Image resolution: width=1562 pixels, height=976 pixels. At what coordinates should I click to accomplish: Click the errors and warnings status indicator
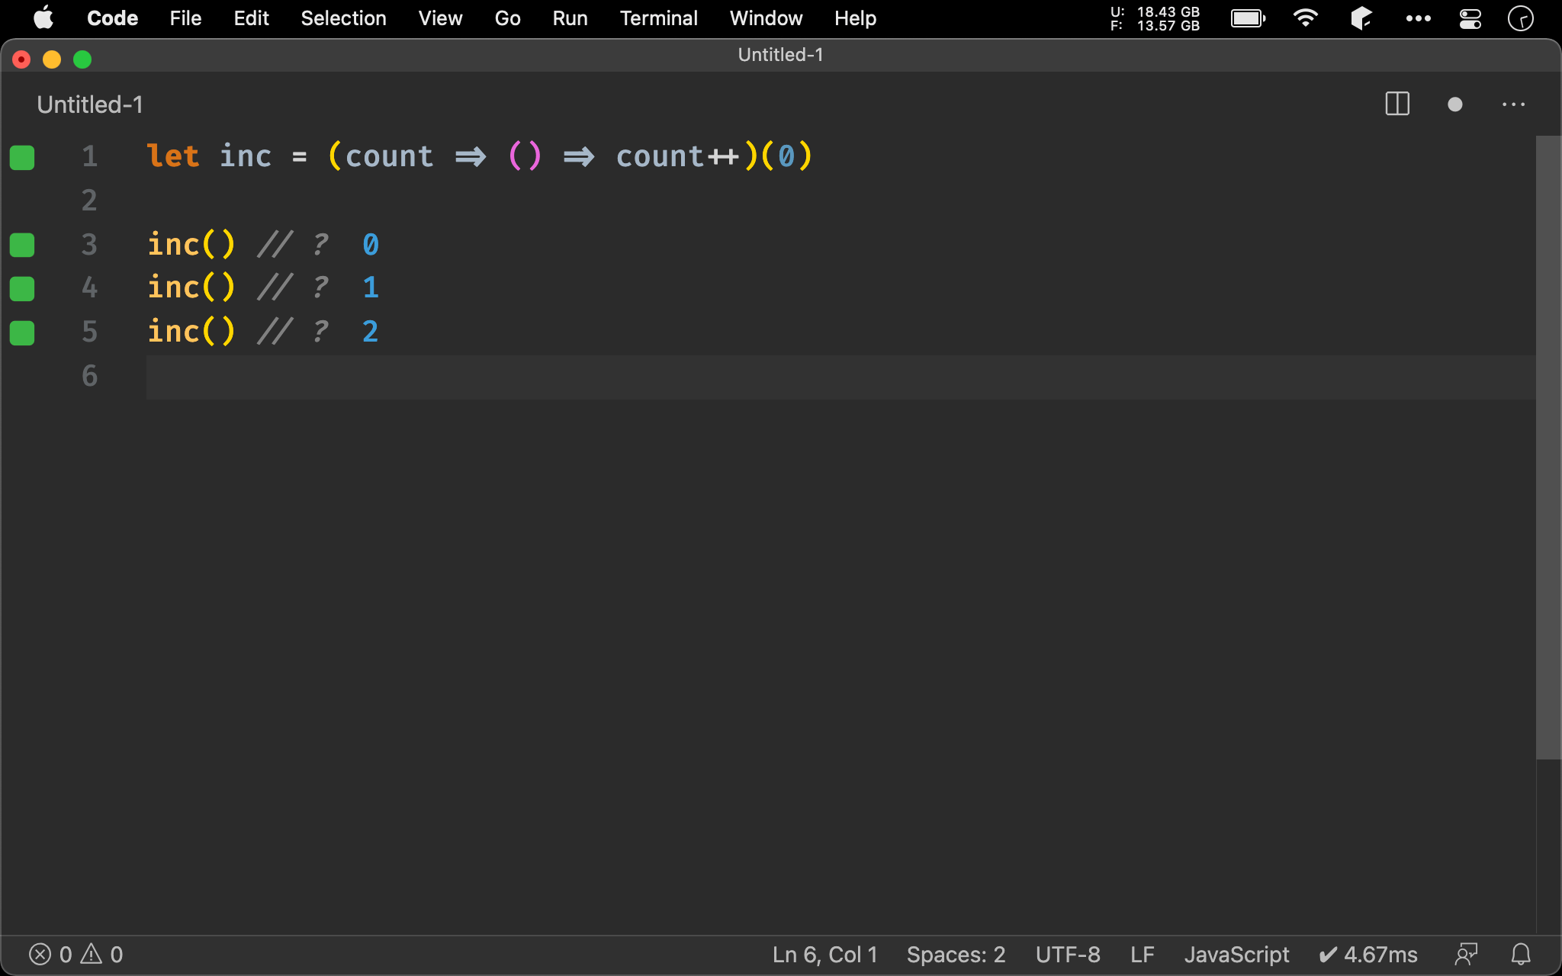[76, 954]
